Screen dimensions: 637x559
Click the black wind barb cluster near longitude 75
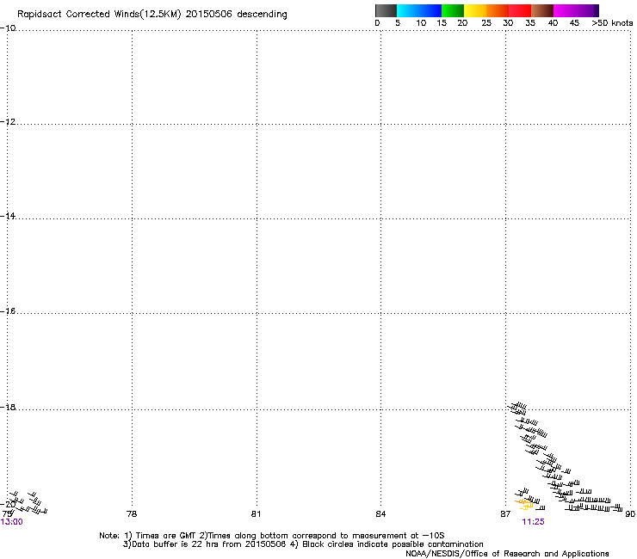click(28, 502)
